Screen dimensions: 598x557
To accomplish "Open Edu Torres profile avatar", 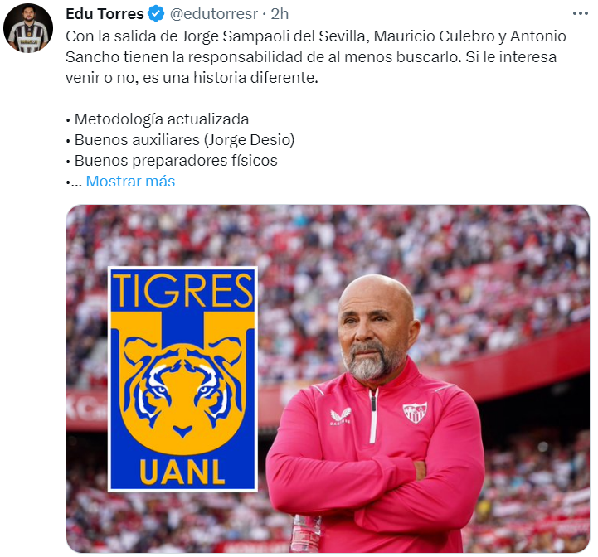I will 28,28.
